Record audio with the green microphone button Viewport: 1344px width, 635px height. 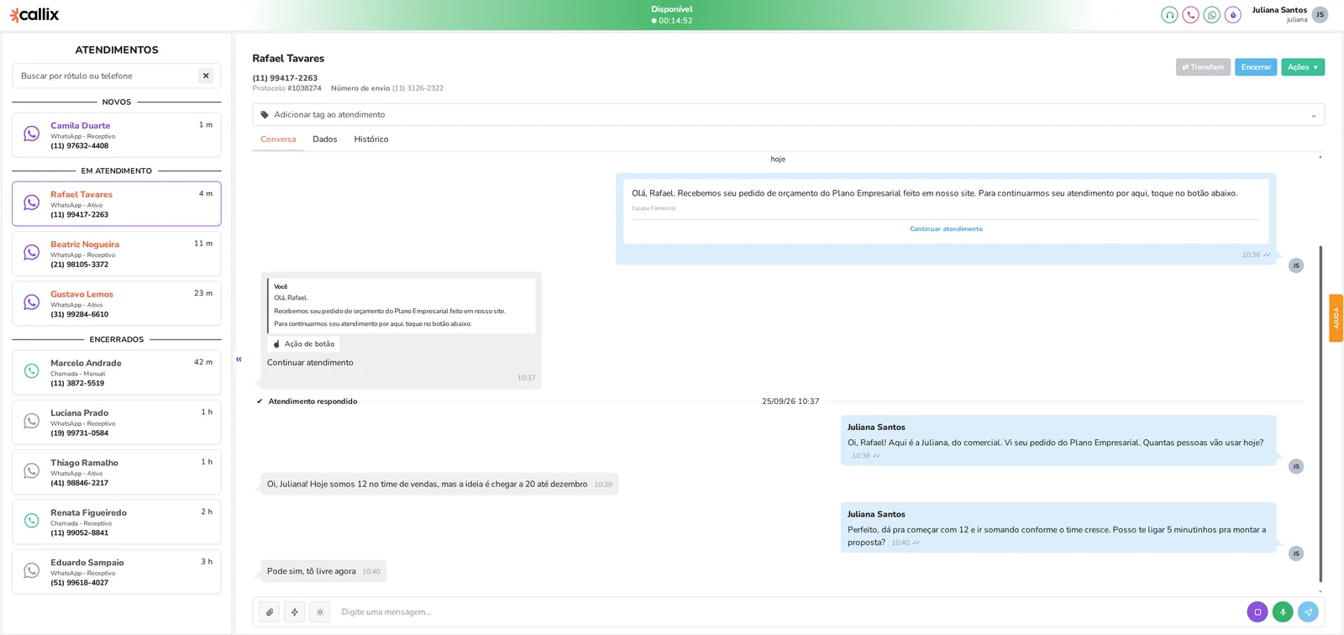[1283, 612]
